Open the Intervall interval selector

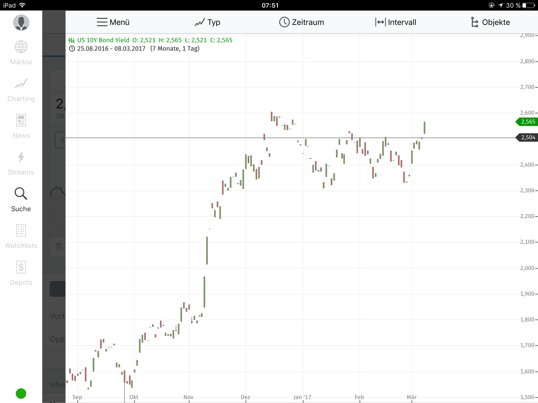[396, 22]
